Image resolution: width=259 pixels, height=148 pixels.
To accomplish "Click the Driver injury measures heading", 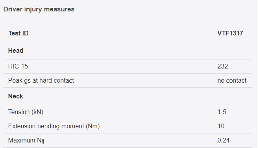I will point(39,9).
